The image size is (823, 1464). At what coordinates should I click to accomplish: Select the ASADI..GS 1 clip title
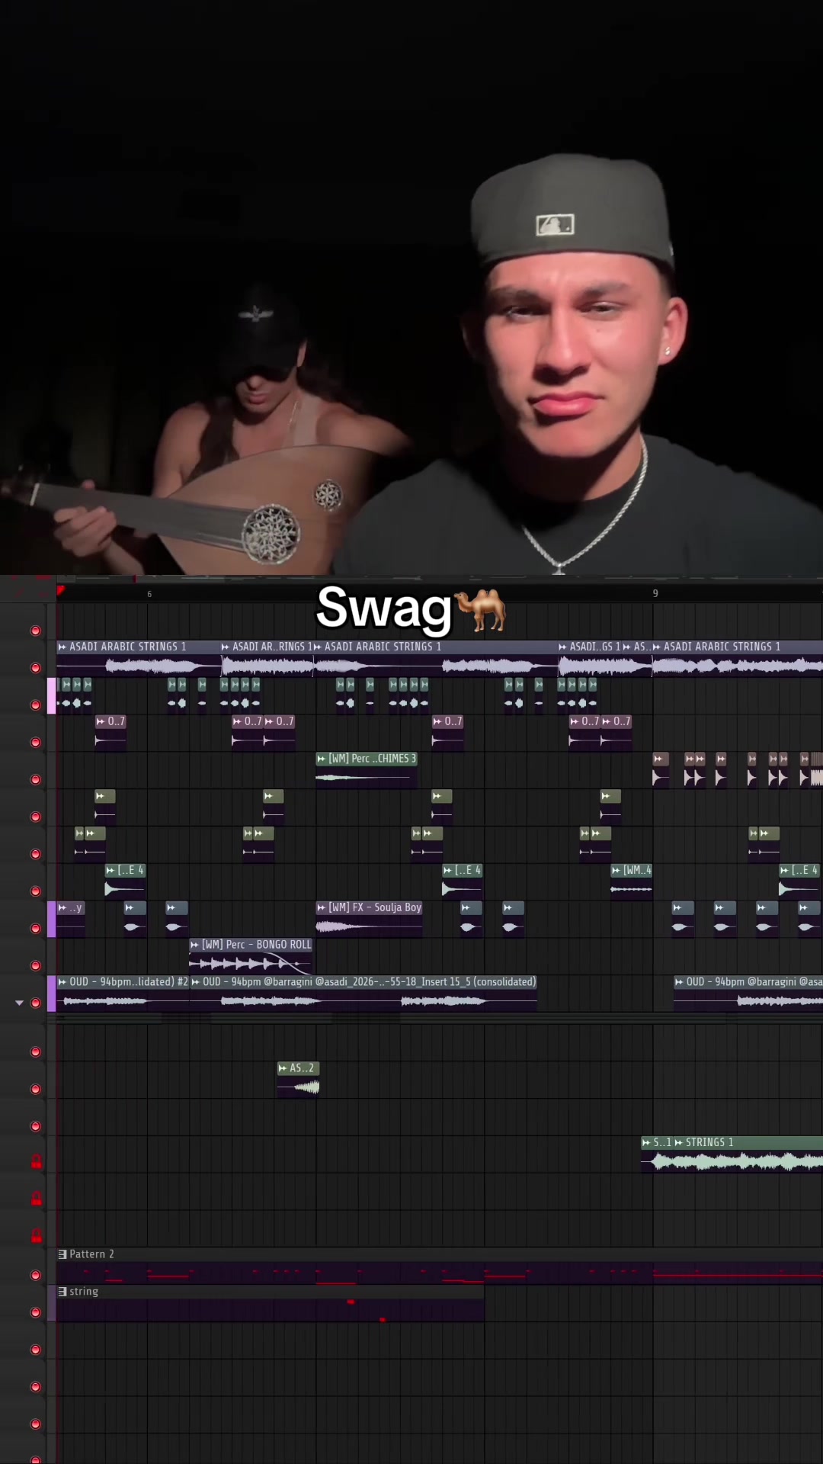click(x=595, y=647)
